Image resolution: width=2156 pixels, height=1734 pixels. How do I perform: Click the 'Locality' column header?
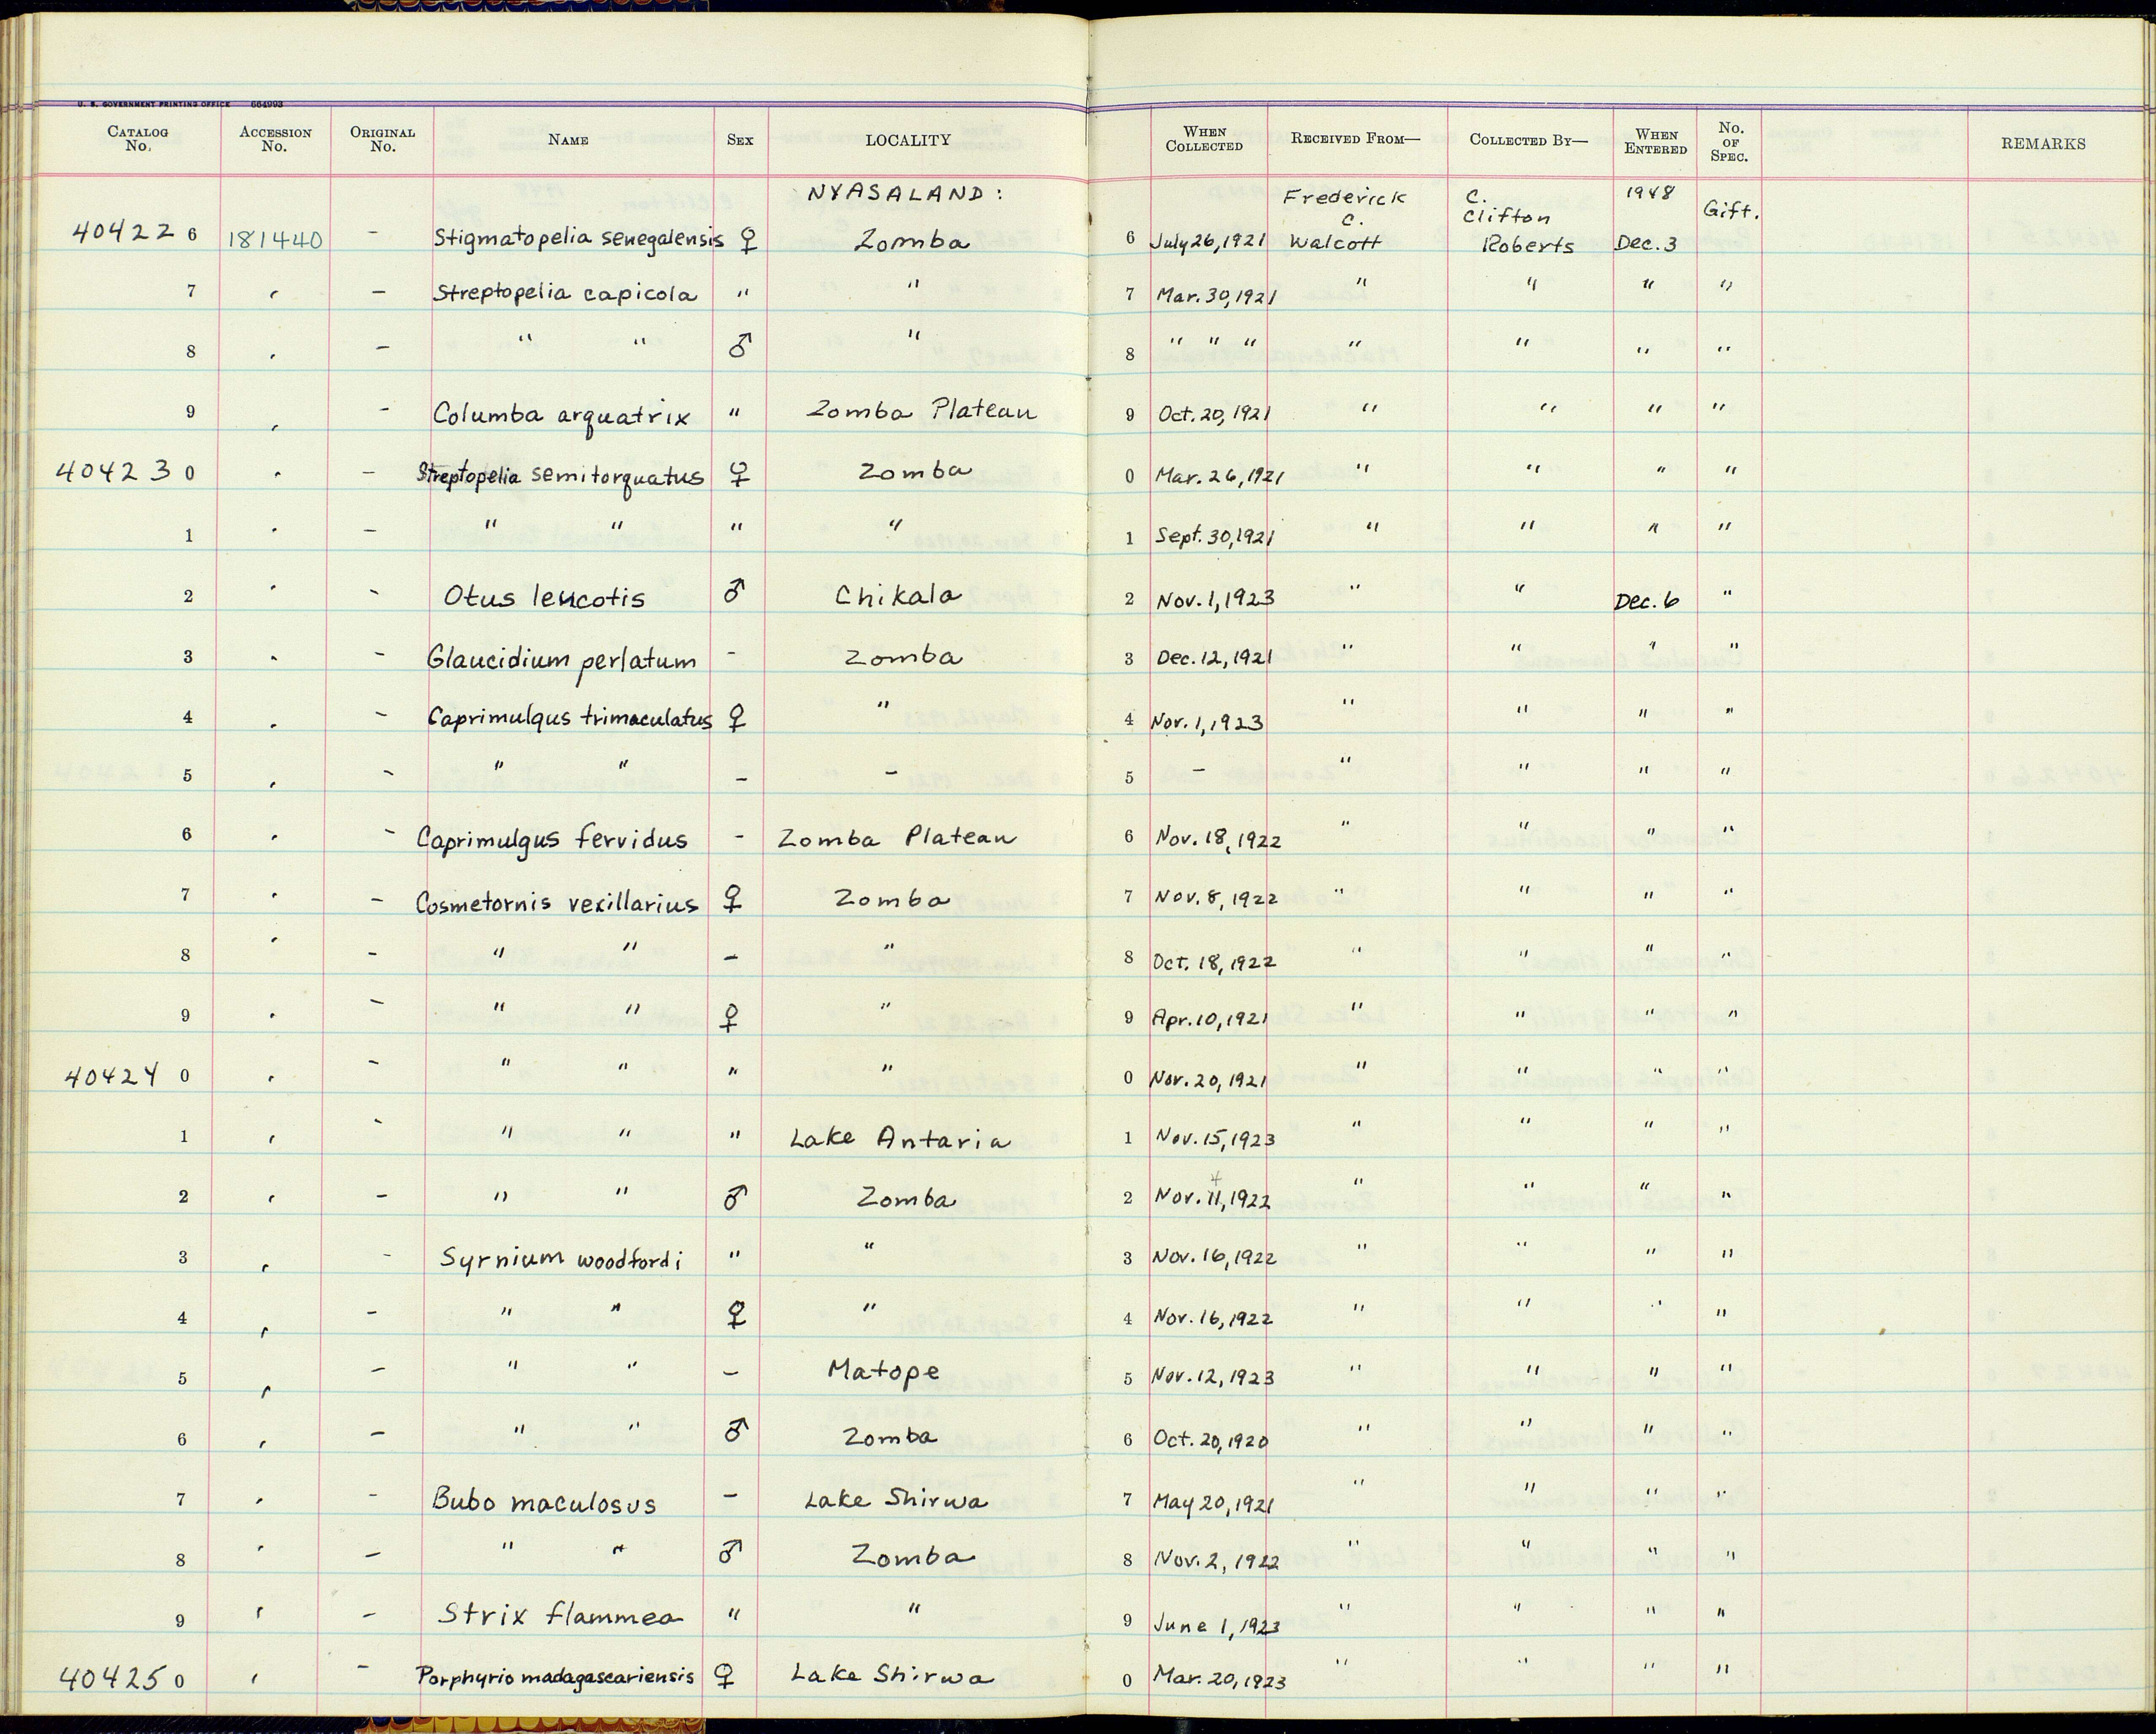[907, 140]
